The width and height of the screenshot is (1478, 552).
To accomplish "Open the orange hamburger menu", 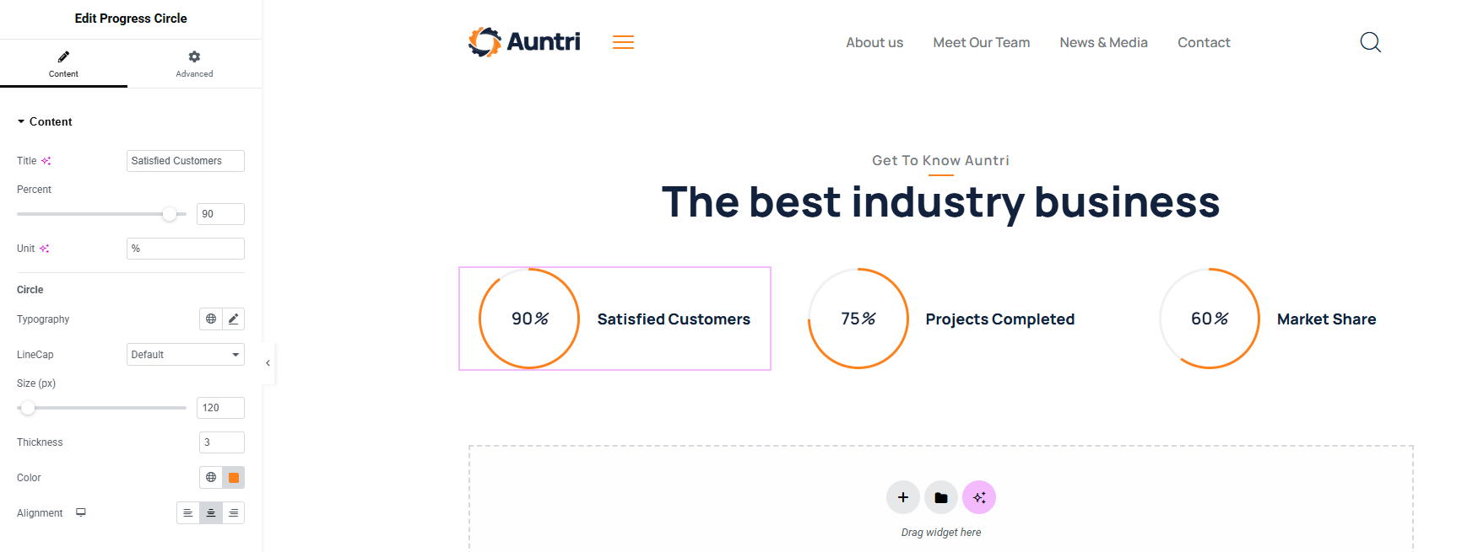I will [x=623, y=42].
